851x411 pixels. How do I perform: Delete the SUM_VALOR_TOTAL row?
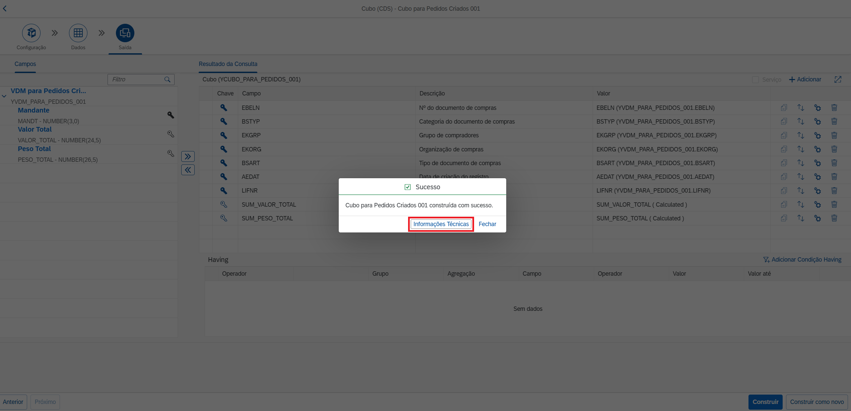click(834, 204)
